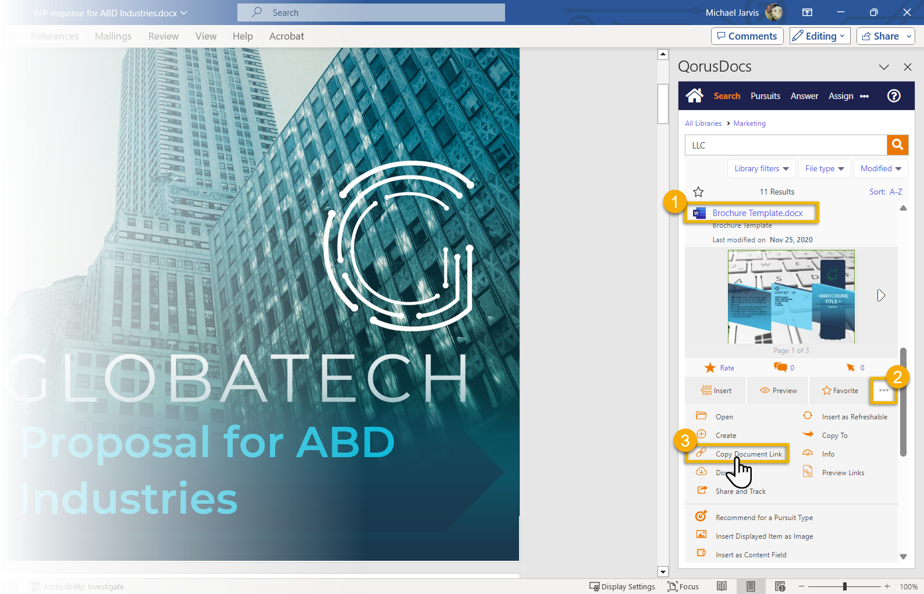Open QorusDocs help question mark icon

tap(894, 96)
